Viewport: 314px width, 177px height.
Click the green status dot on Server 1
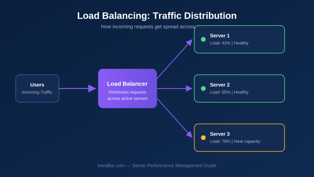coord(203,39)
